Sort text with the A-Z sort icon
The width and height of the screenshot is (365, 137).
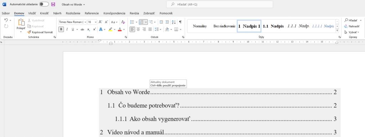point(174,22)
